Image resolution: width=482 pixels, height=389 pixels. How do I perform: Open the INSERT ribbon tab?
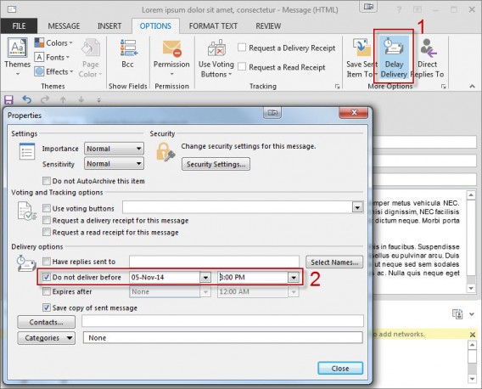point(109,26)
